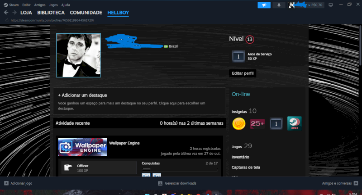Click the announcements megaphone icon

[264, 5]
